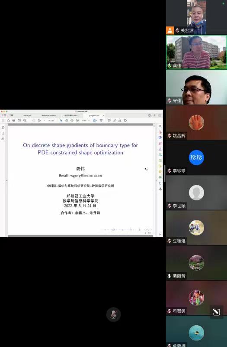
Task: Click 李珍珍's blue 珍珍 avatar
Action: tap(196, 157)
